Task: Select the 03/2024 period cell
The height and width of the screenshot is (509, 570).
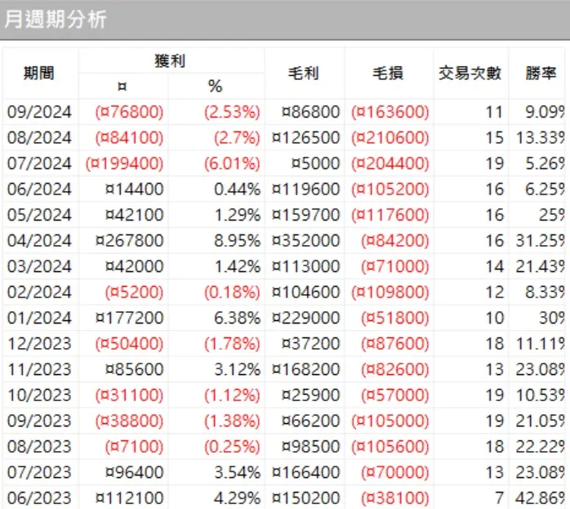Action: 39,266
